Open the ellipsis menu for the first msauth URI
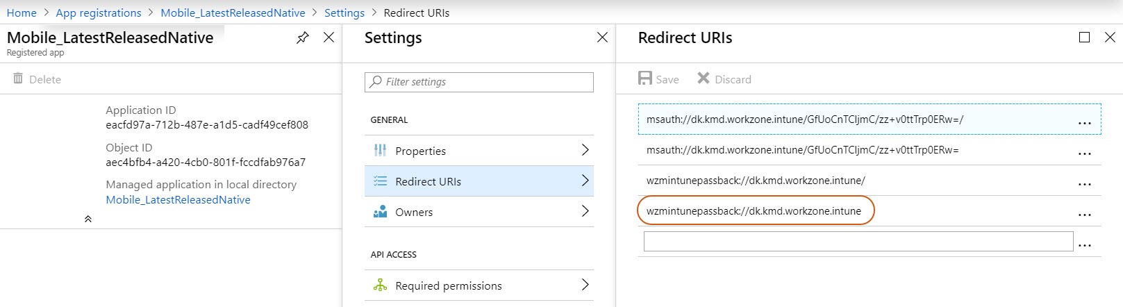This screenshot has width=1123, height=307. (1084, 123)
